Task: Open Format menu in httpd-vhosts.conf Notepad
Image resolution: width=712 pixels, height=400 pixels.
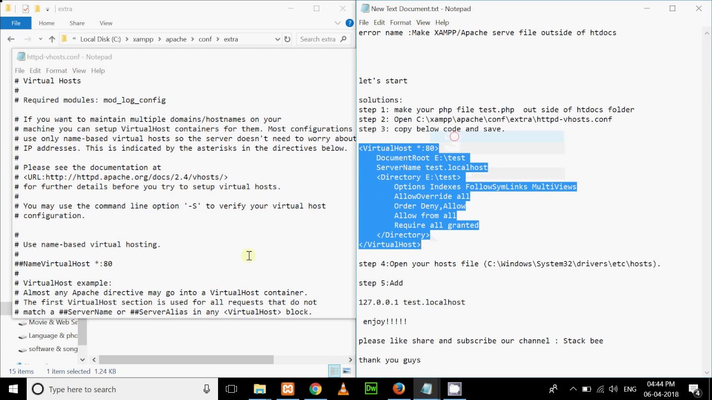Action: 56,71
